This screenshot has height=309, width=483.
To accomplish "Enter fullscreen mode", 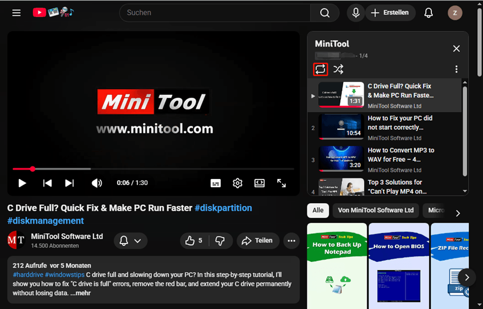I will tap(281, 183).
